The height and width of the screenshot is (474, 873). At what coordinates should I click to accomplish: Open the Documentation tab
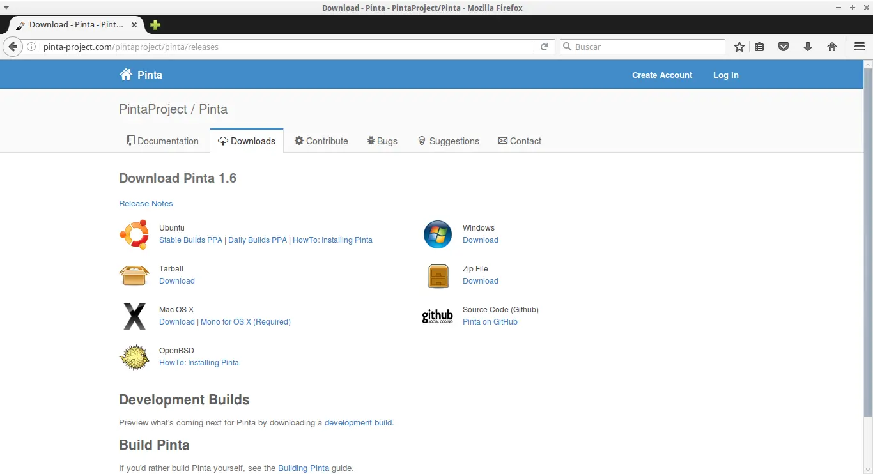163,141
